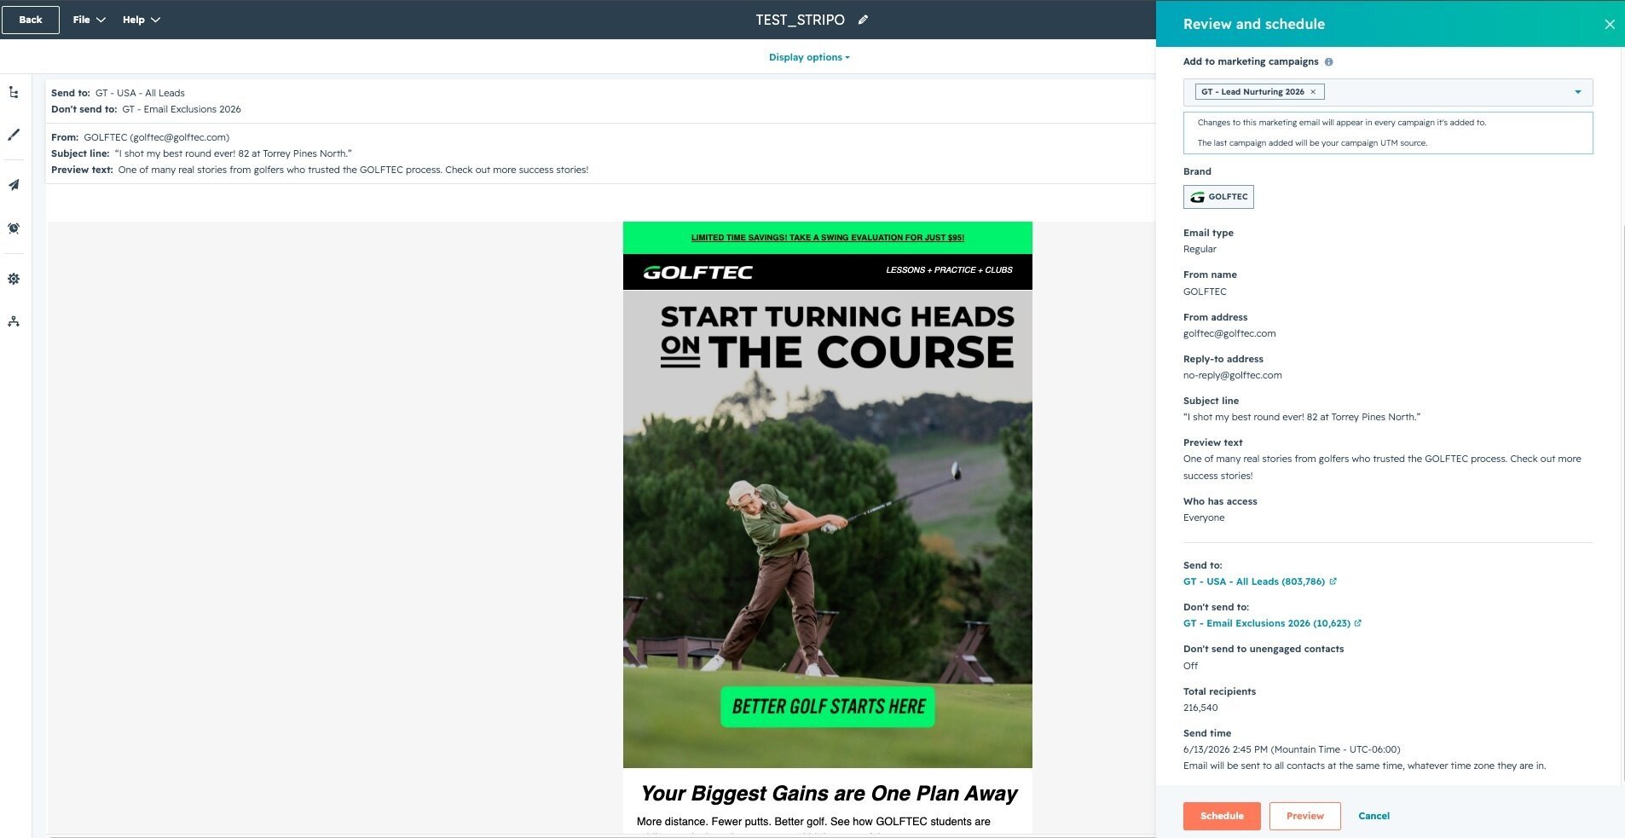Click the Limited Time Savings banner link
The height and width of the screenshot is (838, 1625).
[x=828, y=238]
